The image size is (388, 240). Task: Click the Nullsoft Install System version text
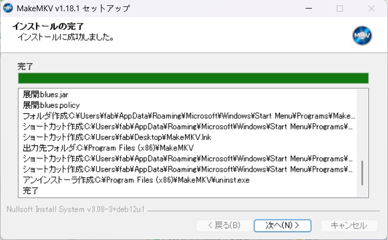click(x=75, y=210)
